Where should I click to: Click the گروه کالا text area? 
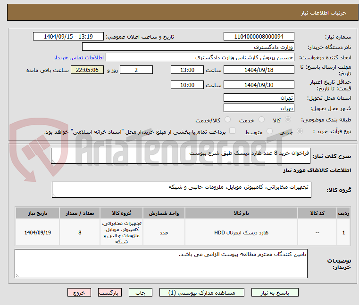pos(182,190)
